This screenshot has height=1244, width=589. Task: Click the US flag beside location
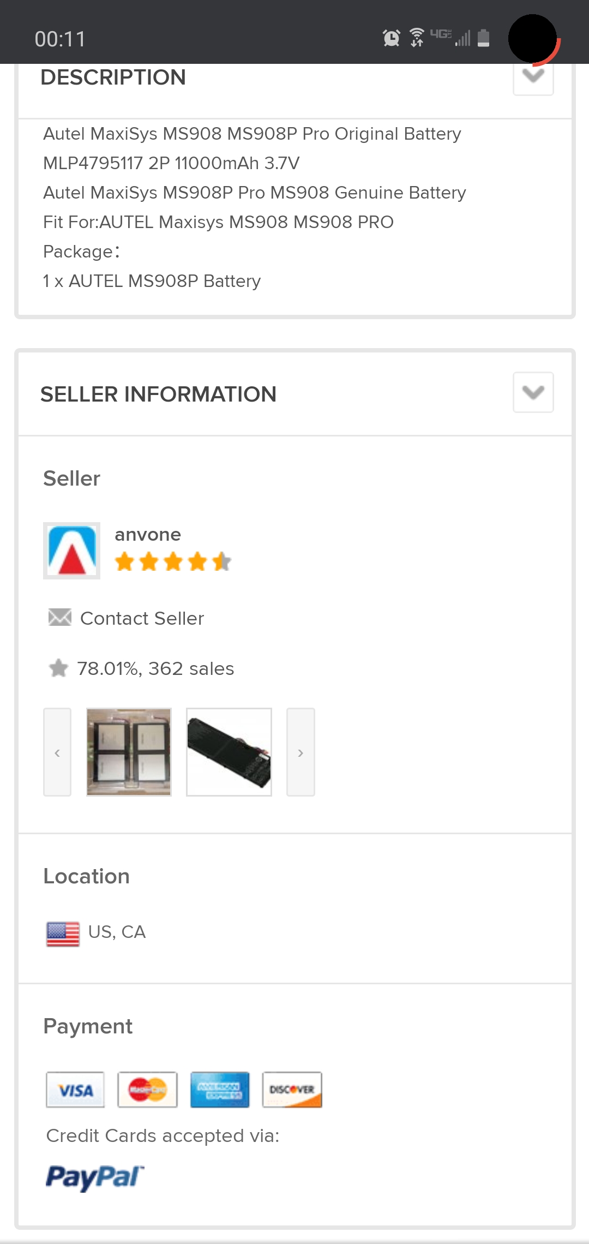(x=63, y=931)
